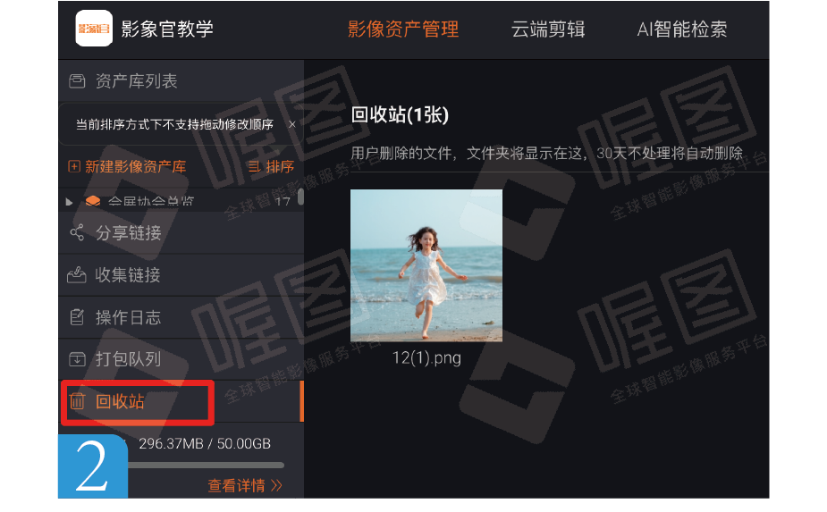Click the plus icon for 新建影像资产库
827x512 pixels.
point(74,166)
